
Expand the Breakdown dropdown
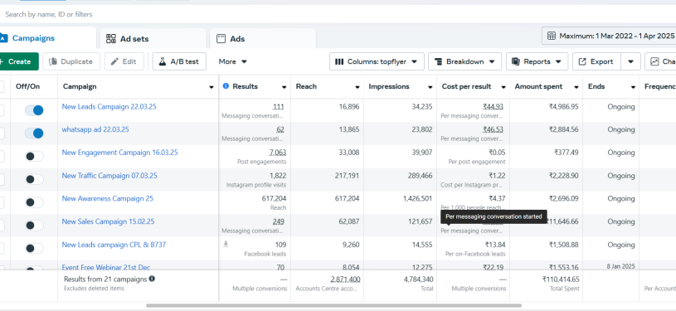point(464,61)
